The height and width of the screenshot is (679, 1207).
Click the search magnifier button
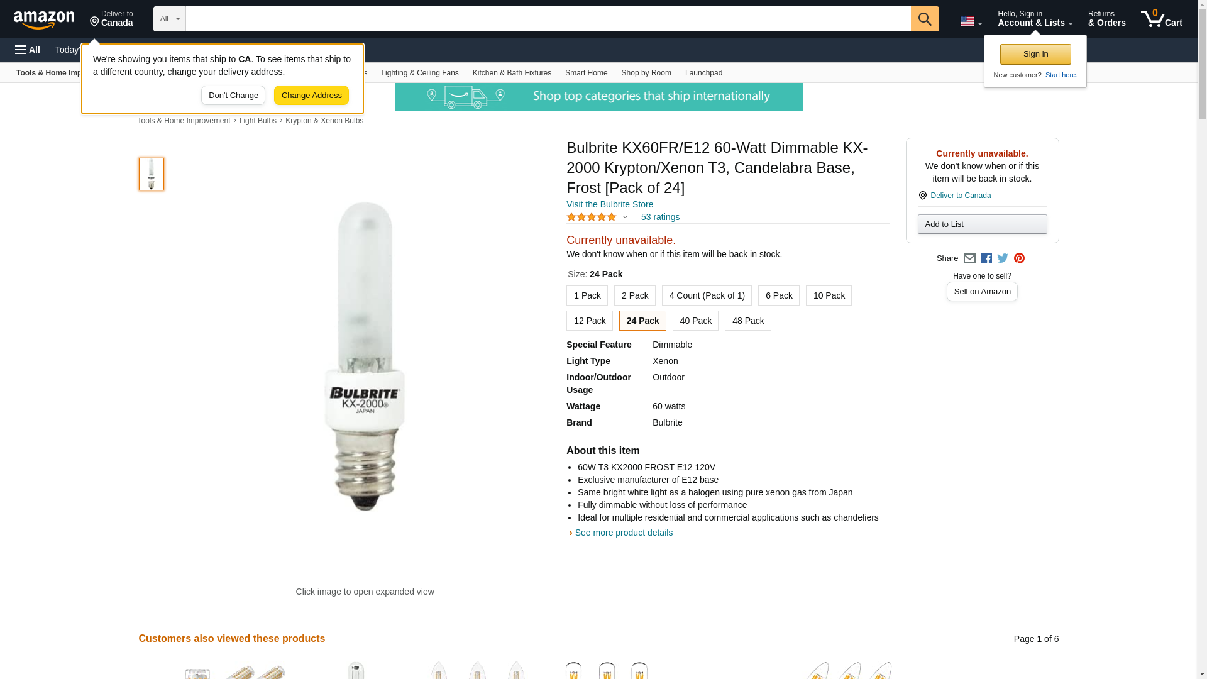pyautogui.click(x=925, y=19)
